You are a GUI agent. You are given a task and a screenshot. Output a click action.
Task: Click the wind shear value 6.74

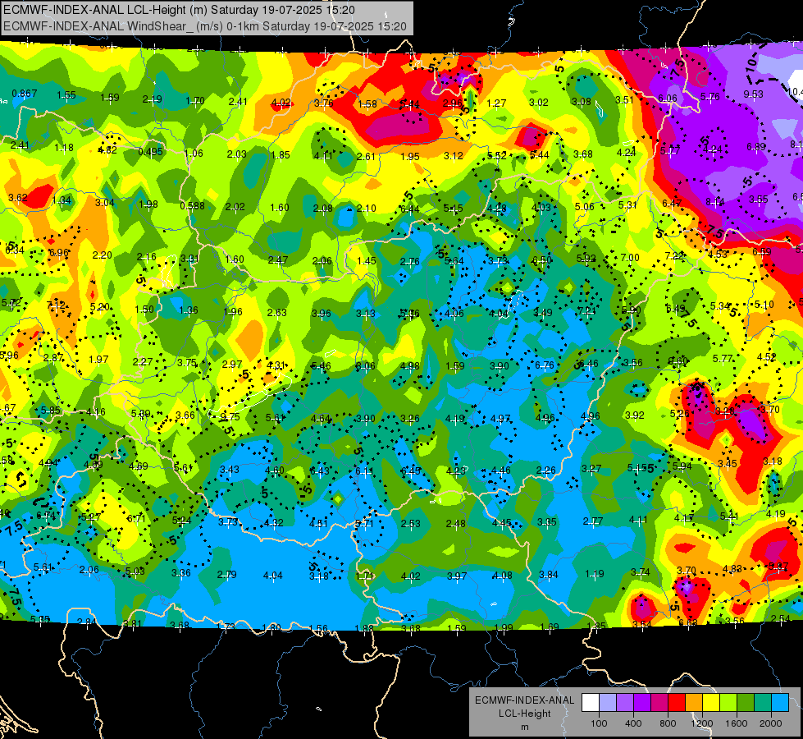pyautogui.click(x=45, y=516)
